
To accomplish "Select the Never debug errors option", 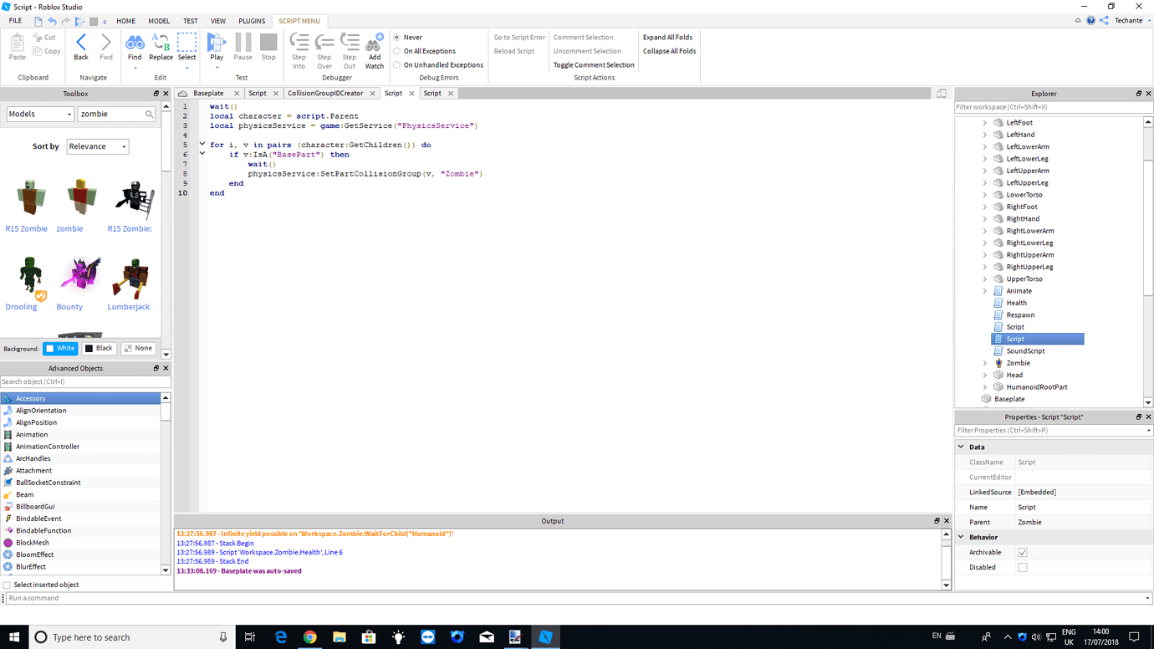I will 397,38.
